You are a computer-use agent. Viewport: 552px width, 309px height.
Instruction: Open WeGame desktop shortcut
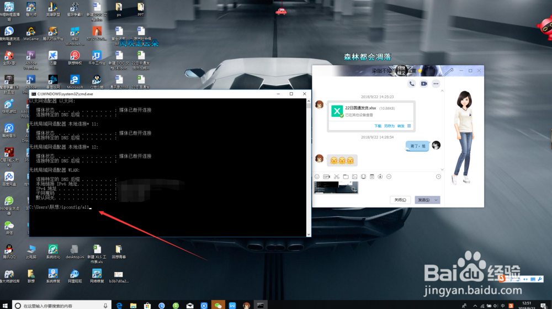pos(31,34)
